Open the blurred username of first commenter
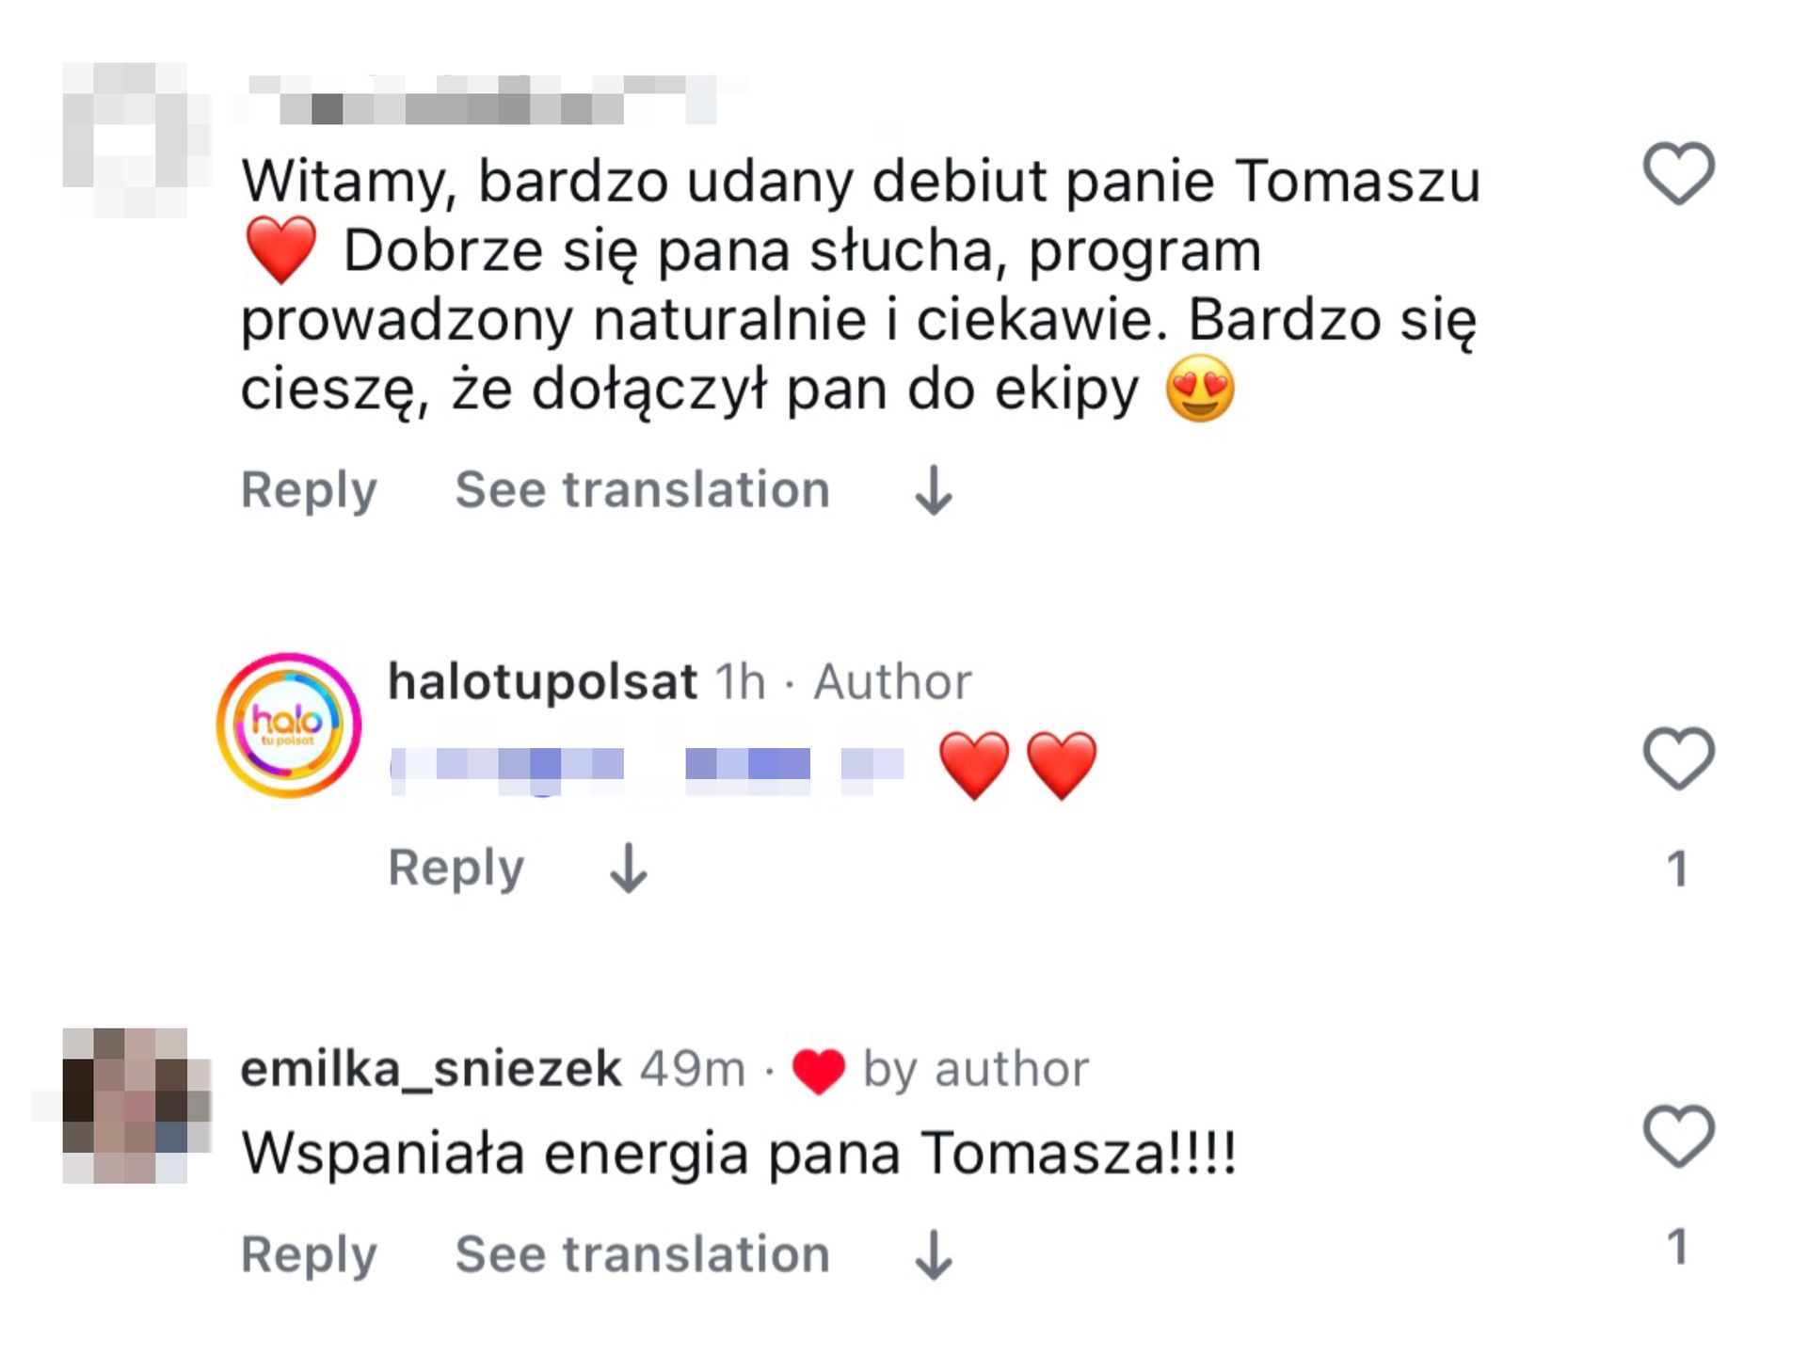This screenshot has height=1355, width=1808. coord(485,100)
